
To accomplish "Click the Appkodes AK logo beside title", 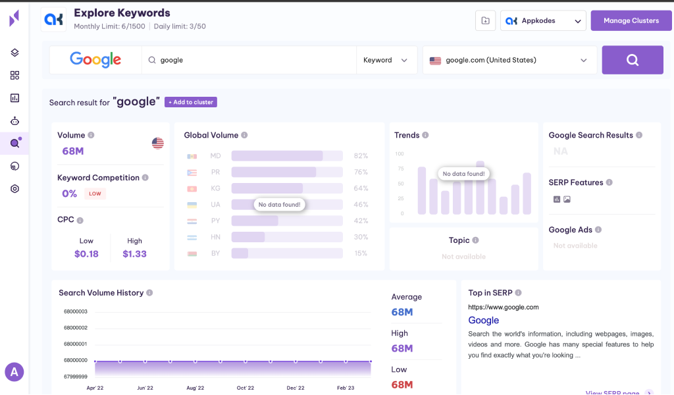I will pos(54,19).
